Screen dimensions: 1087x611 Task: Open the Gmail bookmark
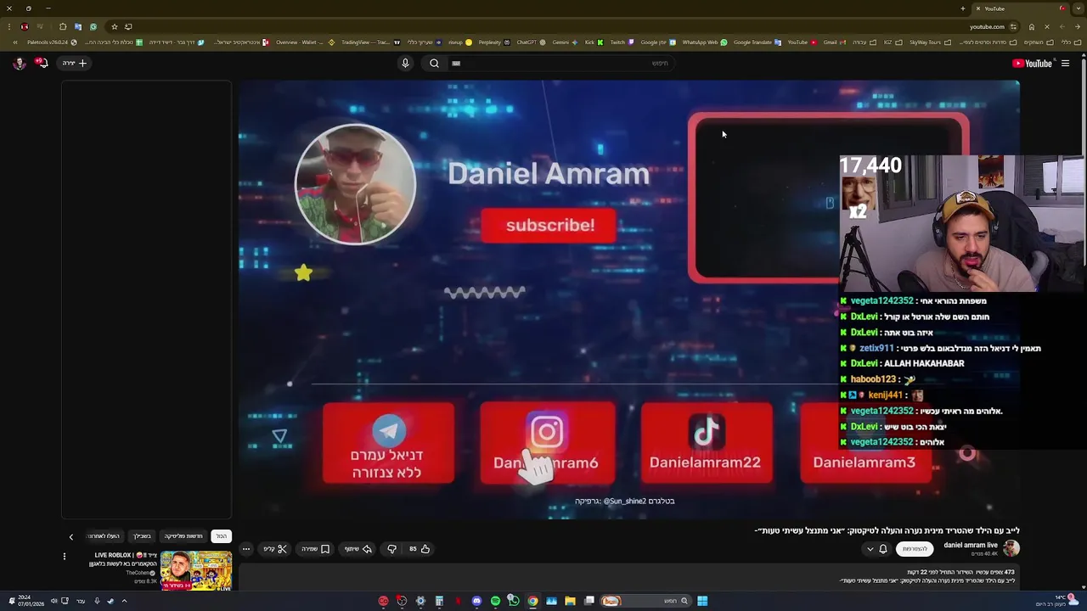(x=833, y=42)
